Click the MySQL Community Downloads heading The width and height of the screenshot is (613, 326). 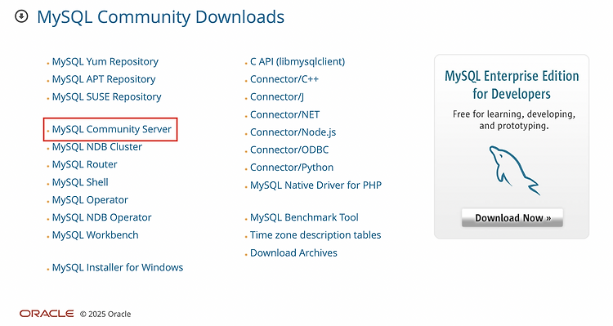coord(161,17)
